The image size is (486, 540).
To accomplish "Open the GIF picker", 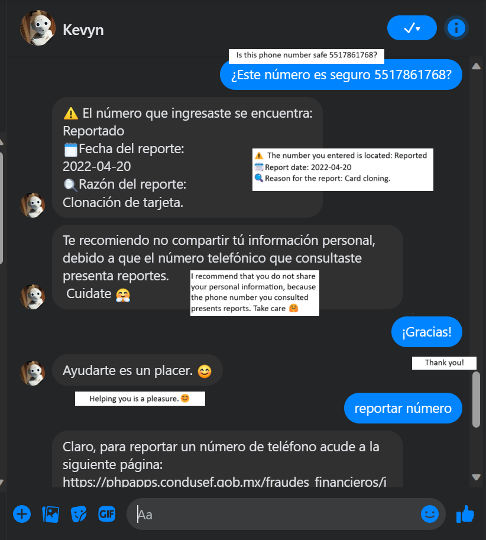I will (106, 514).
